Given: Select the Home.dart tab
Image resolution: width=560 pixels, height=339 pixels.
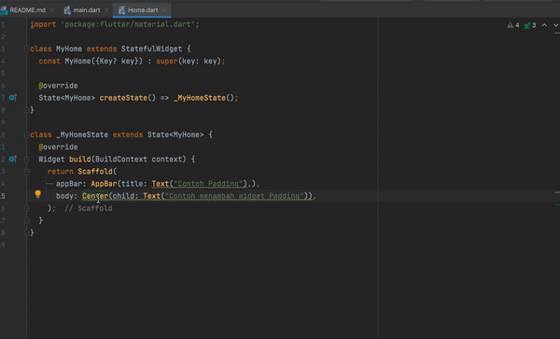Looking at the screenshot, I should [143, 10].
